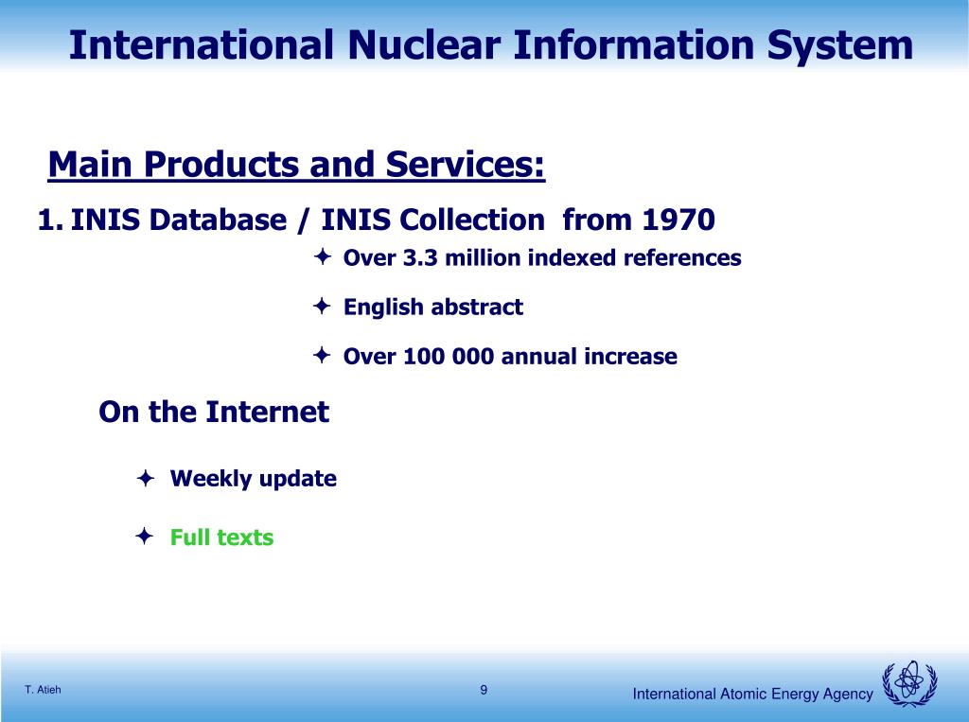Click the star bullet beside 'English abstract'

pos(322,306)
